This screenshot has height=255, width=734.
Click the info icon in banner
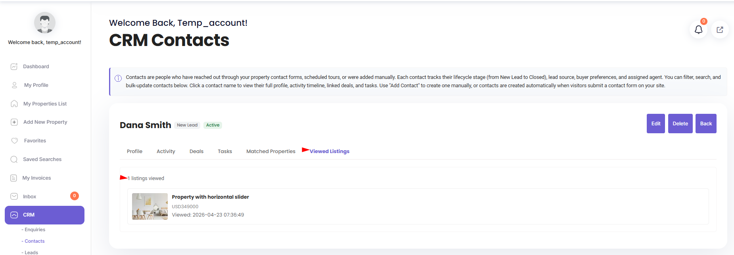pos(118,78)
